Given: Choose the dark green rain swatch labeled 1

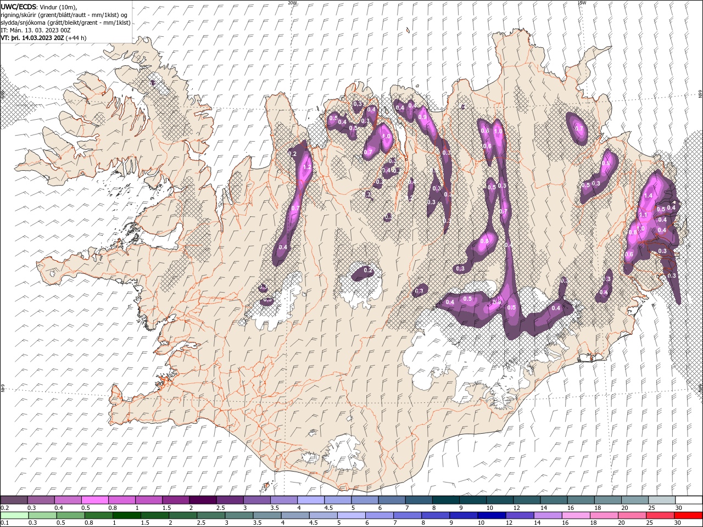Looking at the screenshot, I should tap(126, 515).
